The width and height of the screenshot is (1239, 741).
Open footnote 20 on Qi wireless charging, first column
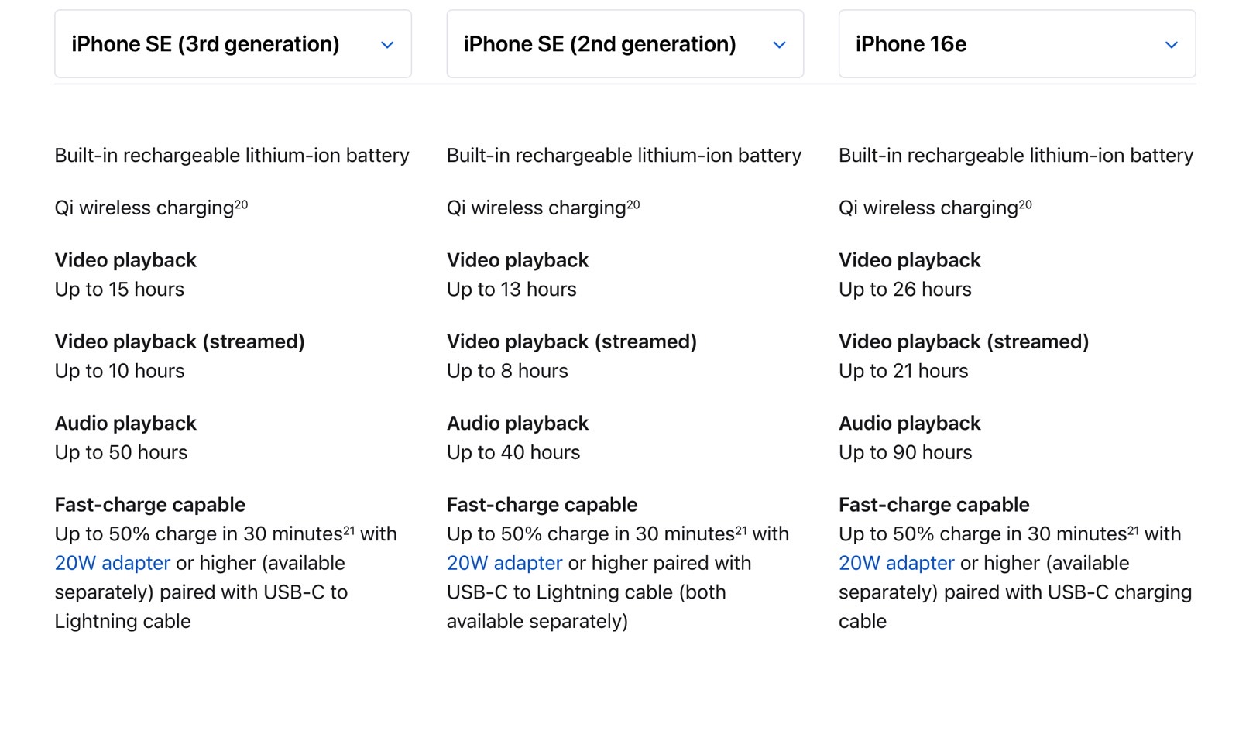(241, 204)
